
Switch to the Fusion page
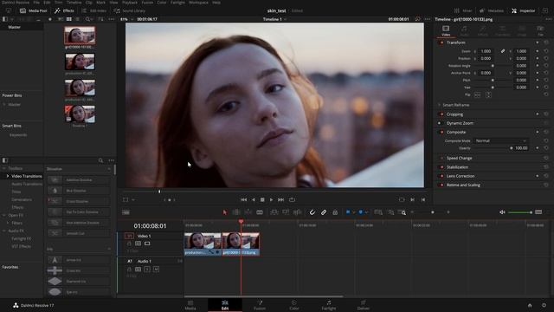pos(260,305)
